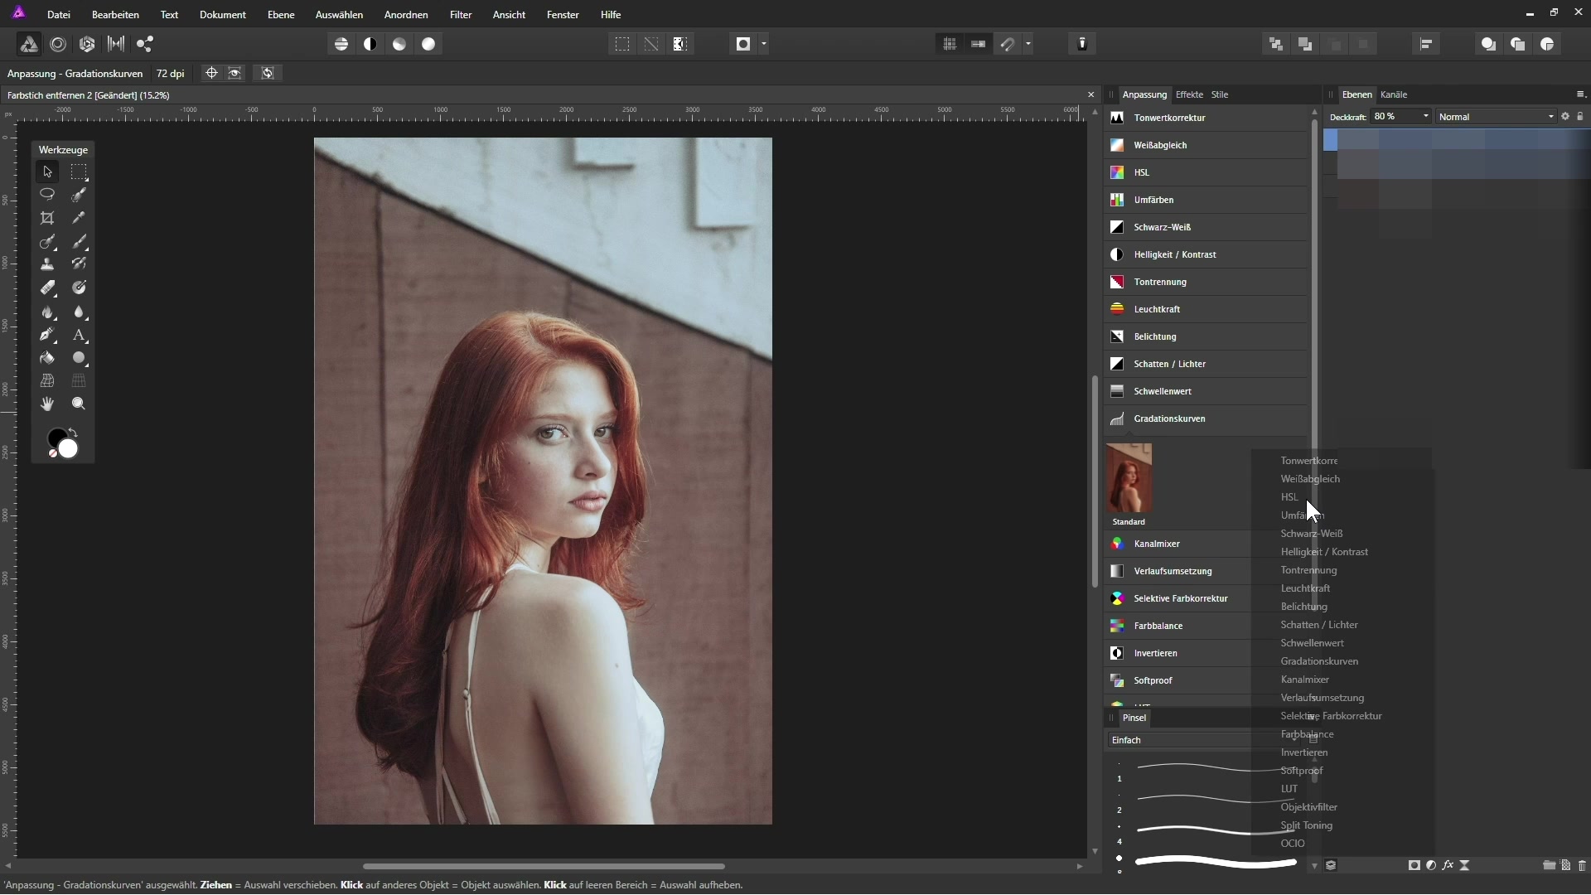Viewport: 1591px width, 895px height.
Task: Choose the color picker eyedropper tool
Action: click(x=79, y=219)
